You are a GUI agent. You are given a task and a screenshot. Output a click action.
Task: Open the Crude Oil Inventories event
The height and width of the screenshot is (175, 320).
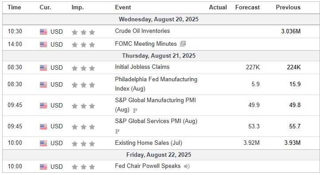142,31
